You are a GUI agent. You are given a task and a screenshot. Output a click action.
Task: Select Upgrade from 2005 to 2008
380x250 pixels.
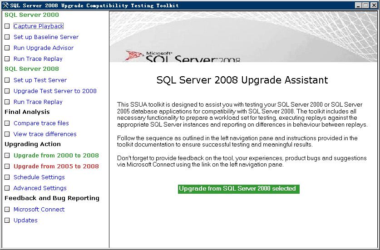tap(56, 166)
